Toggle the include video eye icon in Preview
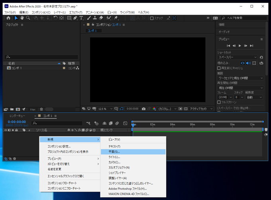 242,63
